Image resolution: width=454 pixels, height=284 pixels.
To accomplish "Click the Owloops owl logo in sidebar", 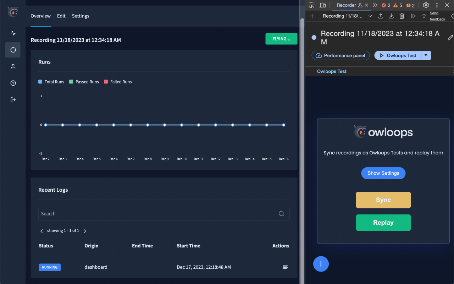I will click(13, 12).
